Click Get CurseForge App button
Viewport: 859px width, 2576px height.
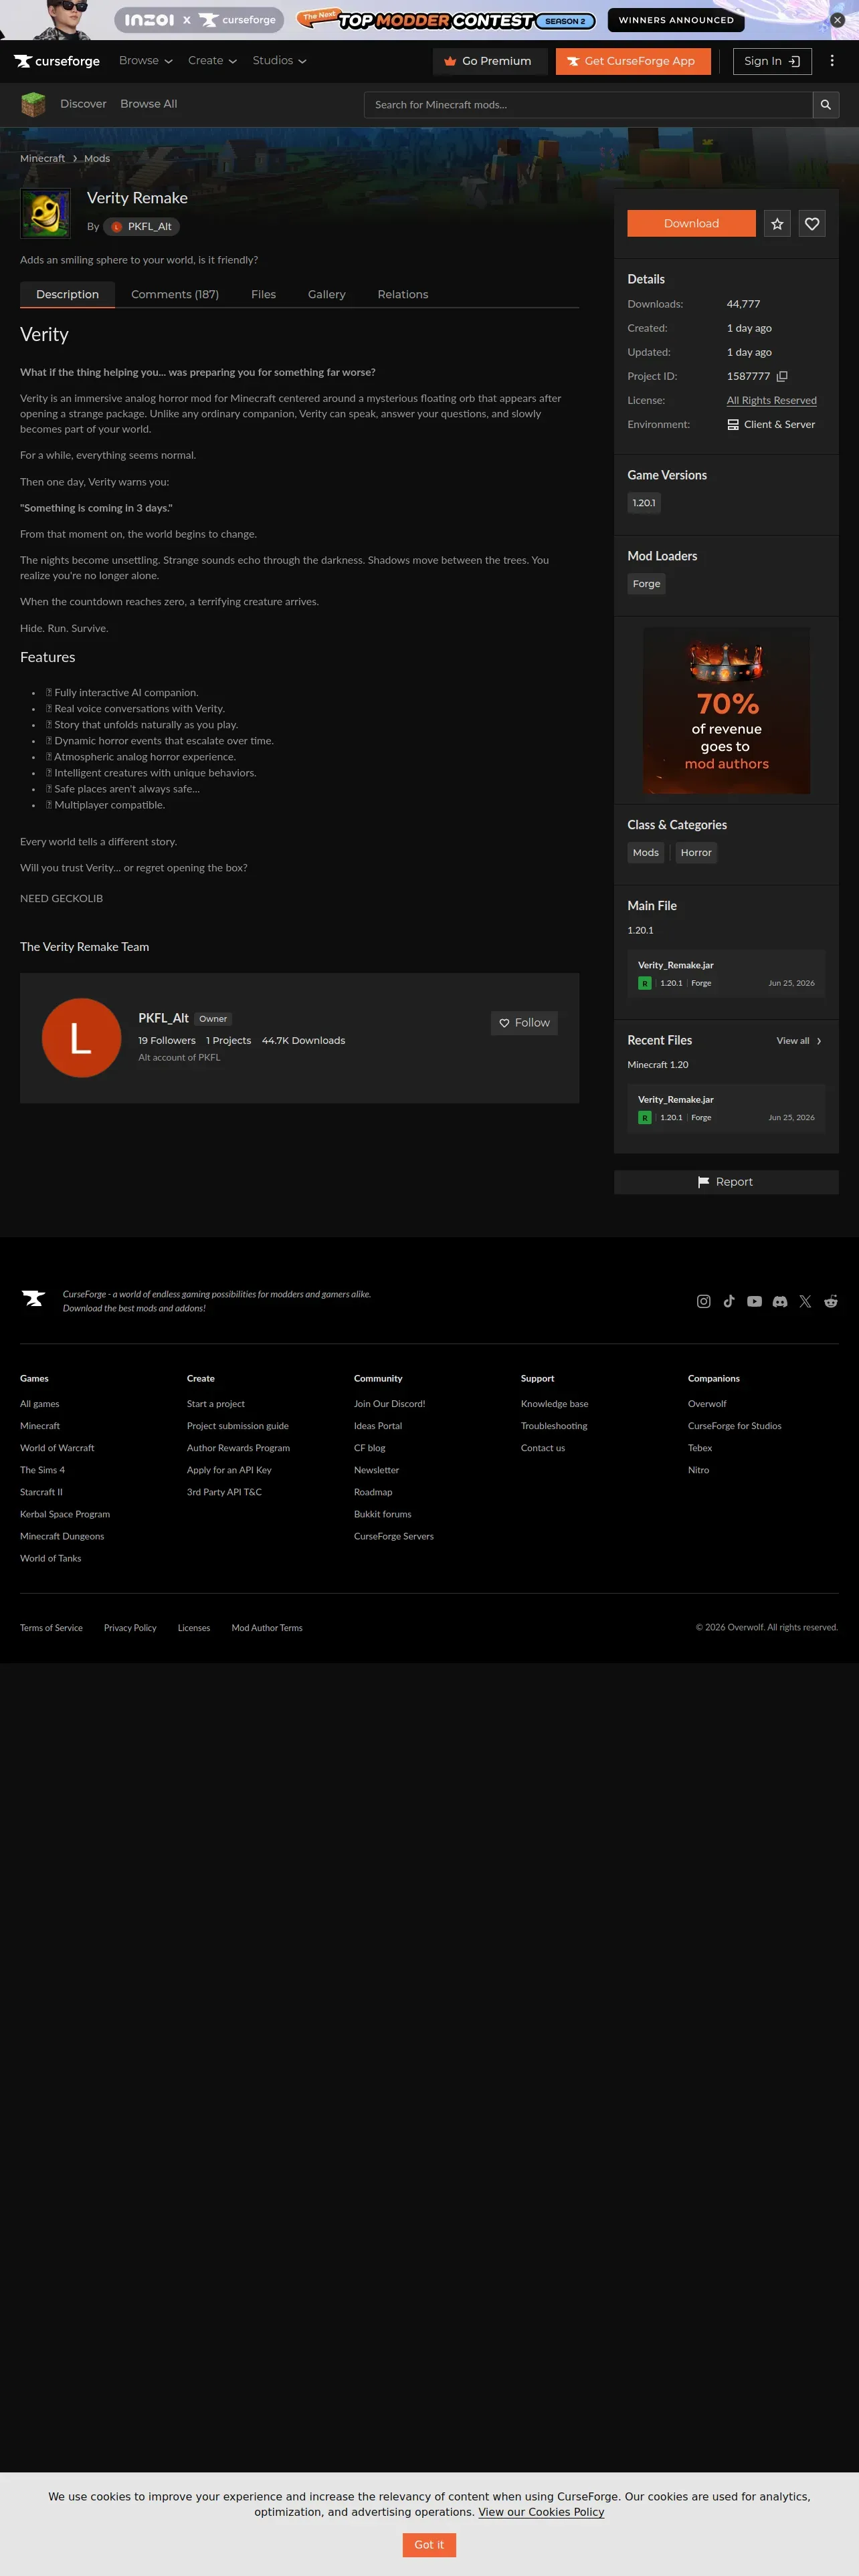[633, 61]
